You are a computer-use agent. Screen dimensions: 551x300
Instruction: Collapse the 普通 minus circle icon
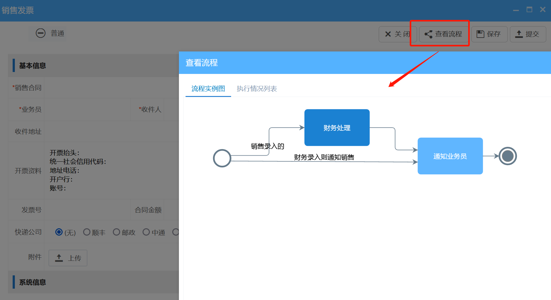40,33
